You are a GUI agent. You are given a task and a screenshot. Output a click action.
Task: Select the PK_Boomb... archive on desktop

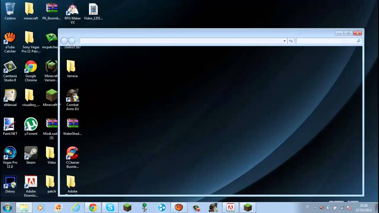(52, 11)
